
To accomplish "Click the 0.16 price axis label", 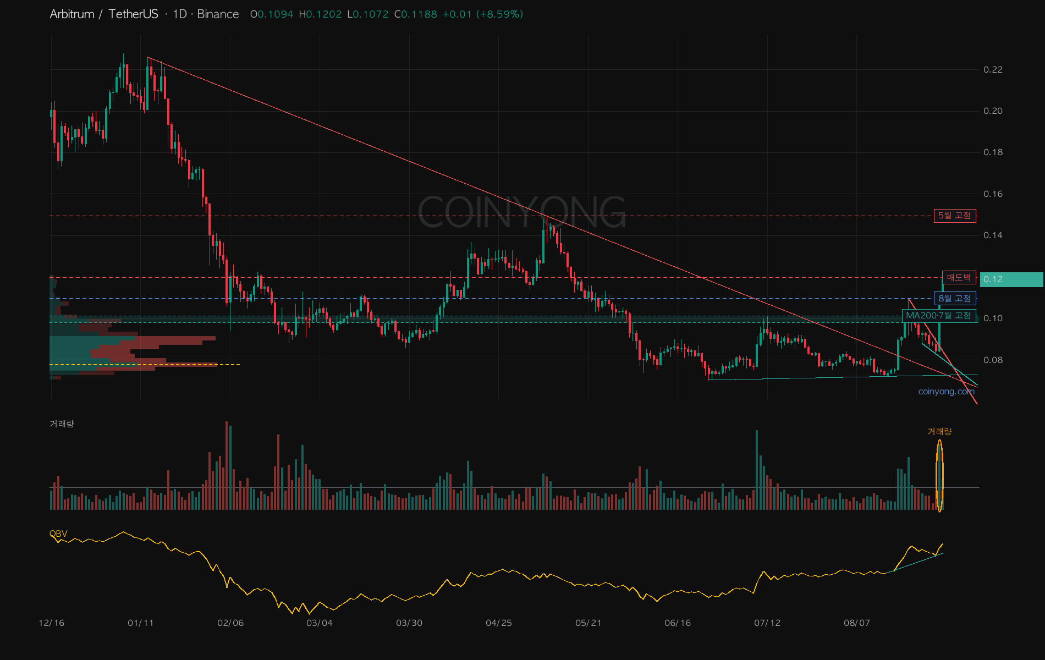I will (993, 194).
